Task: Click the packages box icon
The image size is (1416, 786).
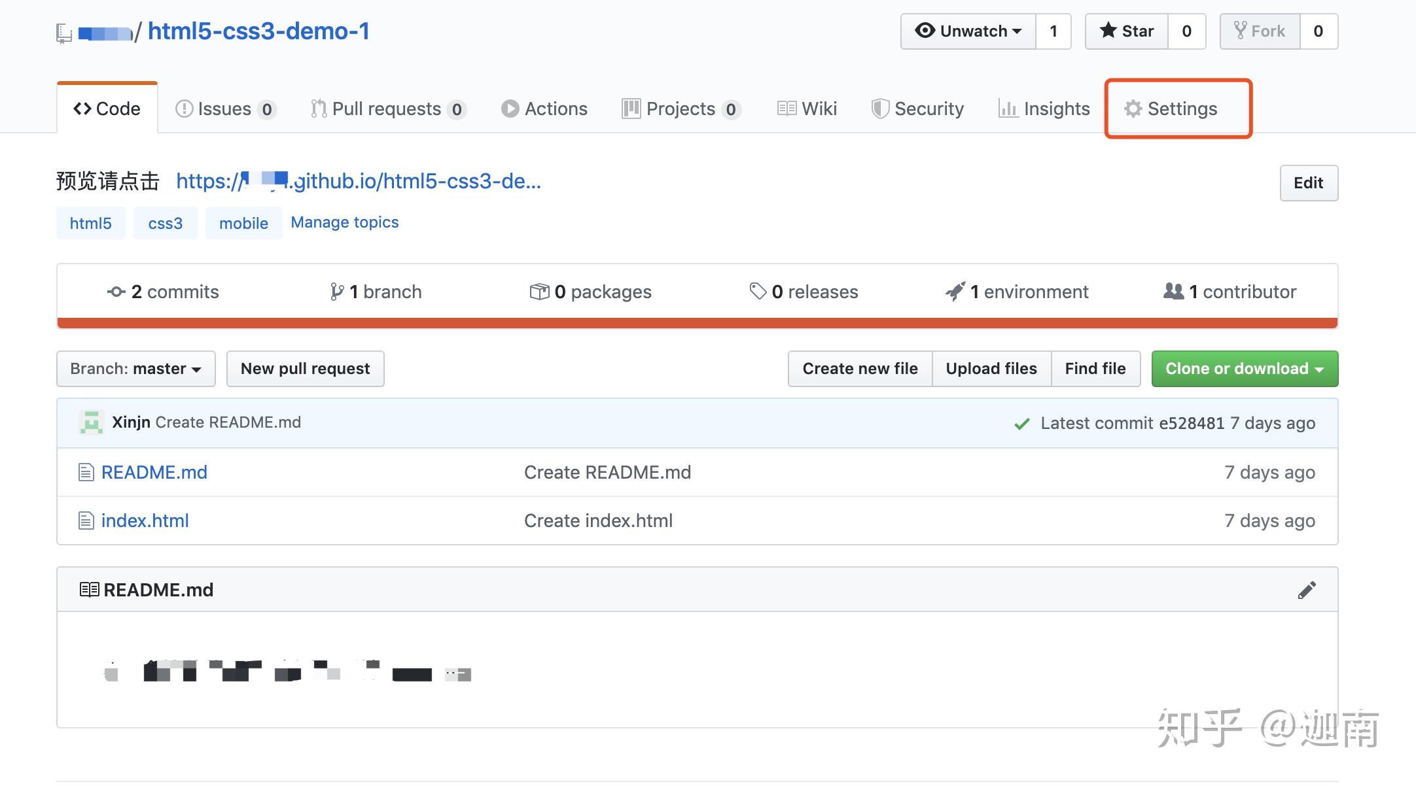Action: pyautogui.click(x=540, y=292)
